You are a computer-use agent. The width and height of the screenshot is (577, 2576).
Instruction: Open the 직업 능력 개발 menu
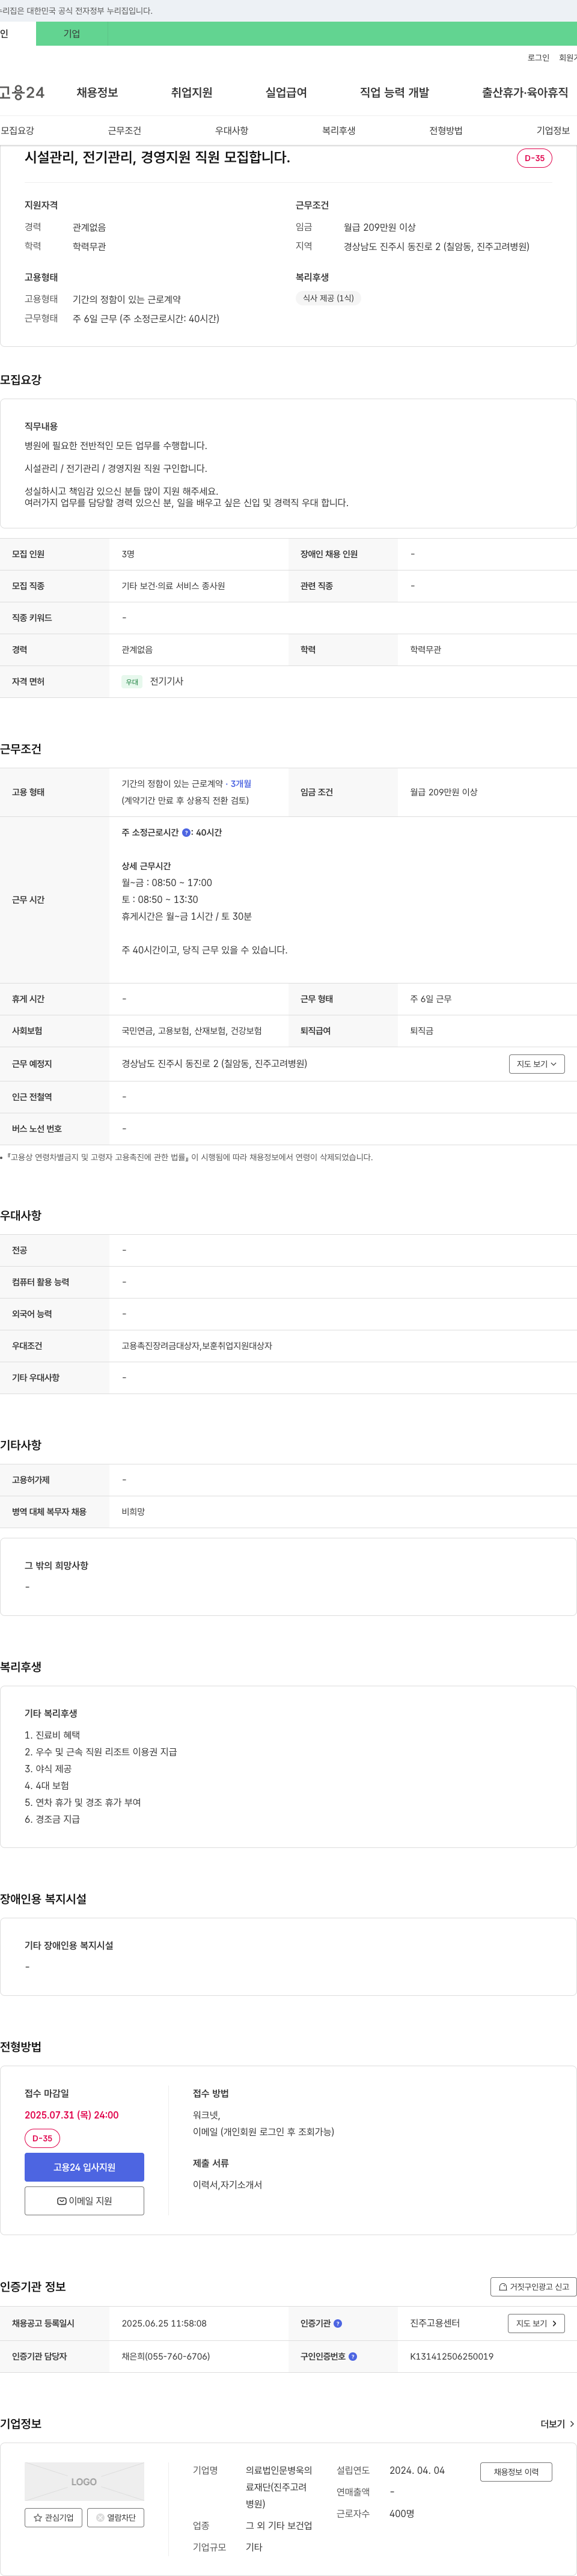(394, 93)
